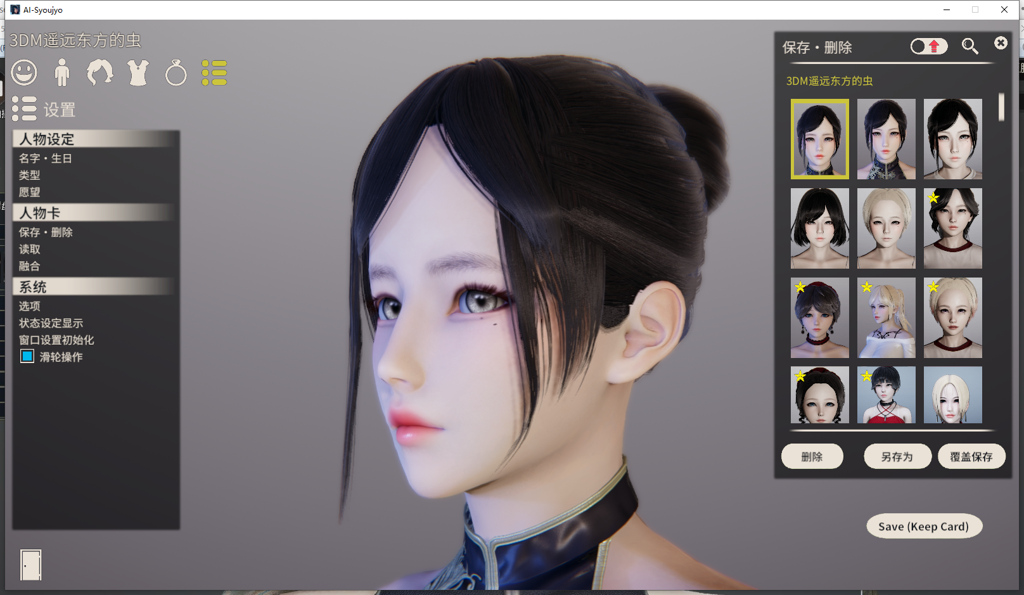Click the 另存为 button

point(897,456)
